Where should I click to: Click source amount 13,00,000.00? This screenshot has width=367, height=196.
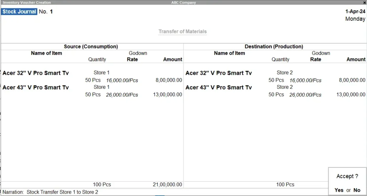coord(167,95)
